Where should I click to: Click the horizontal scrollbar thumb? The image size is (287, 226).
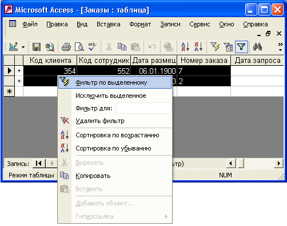click(x=241, y=164)
